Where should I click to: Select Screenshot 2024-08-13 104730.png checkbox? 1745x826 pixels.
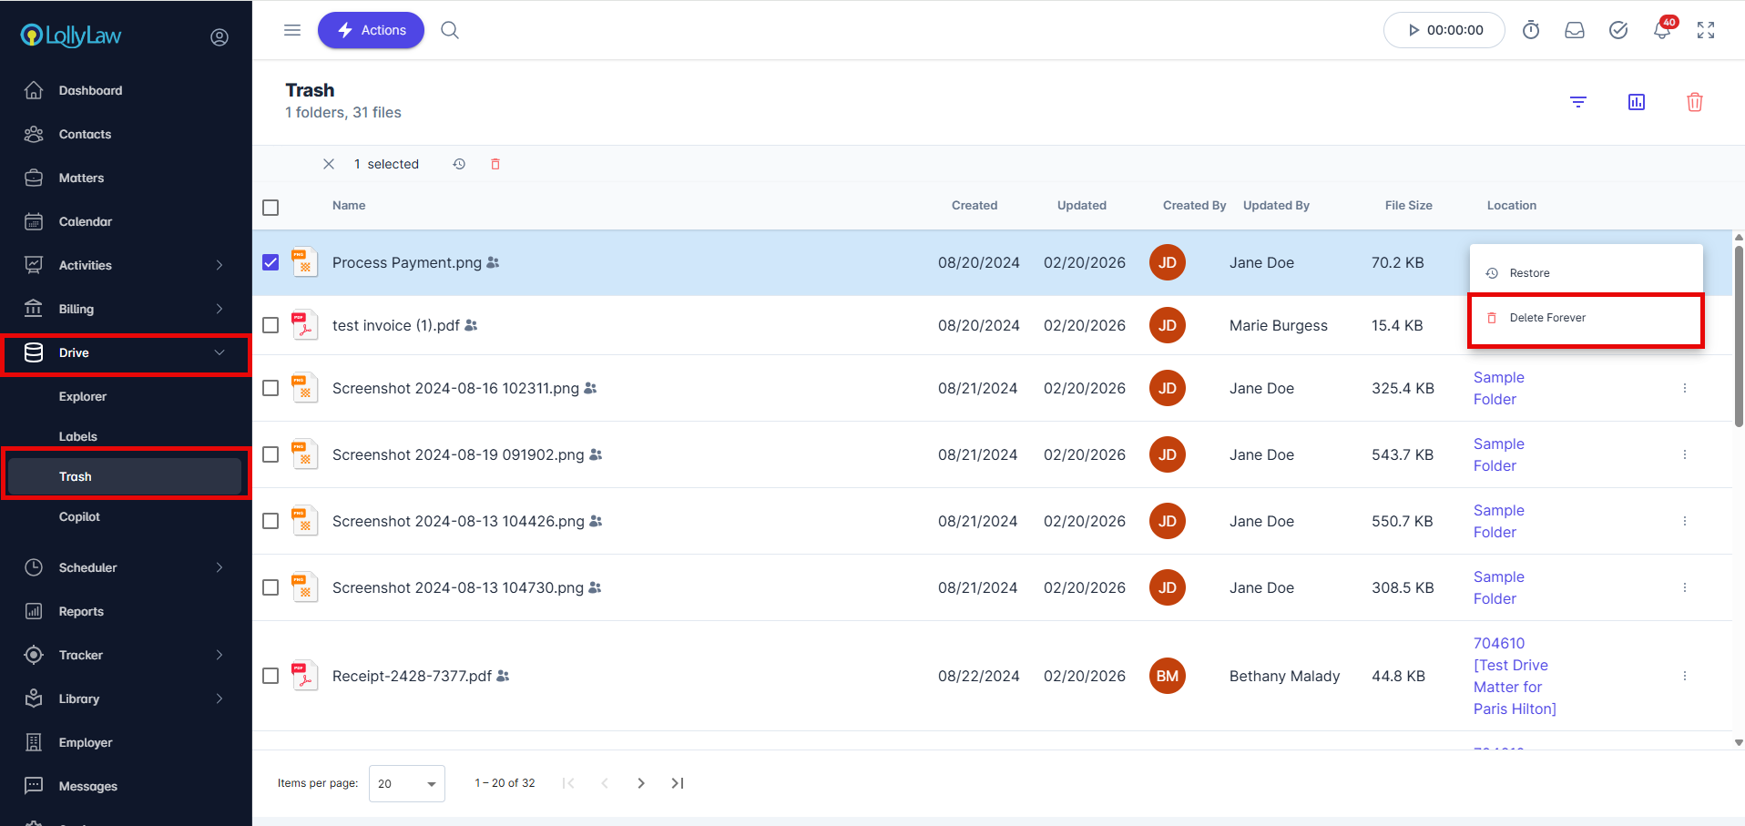pos(270,587)
